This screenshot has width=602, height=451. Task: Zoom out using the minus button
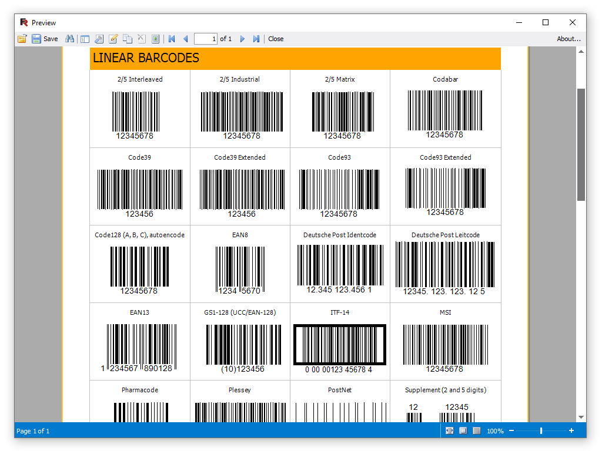512,430
